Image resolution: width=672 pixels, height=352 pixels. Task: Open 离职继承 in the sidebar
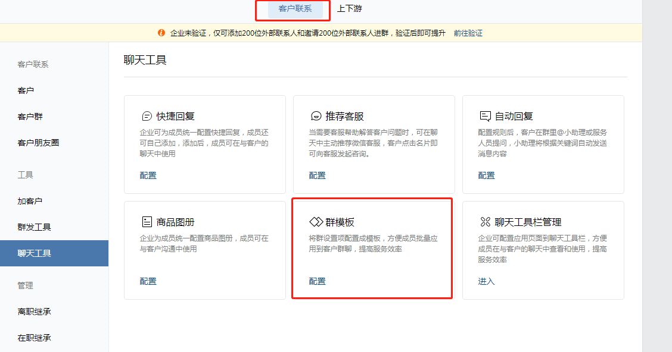pyautogui.click(x=34, y=312)
